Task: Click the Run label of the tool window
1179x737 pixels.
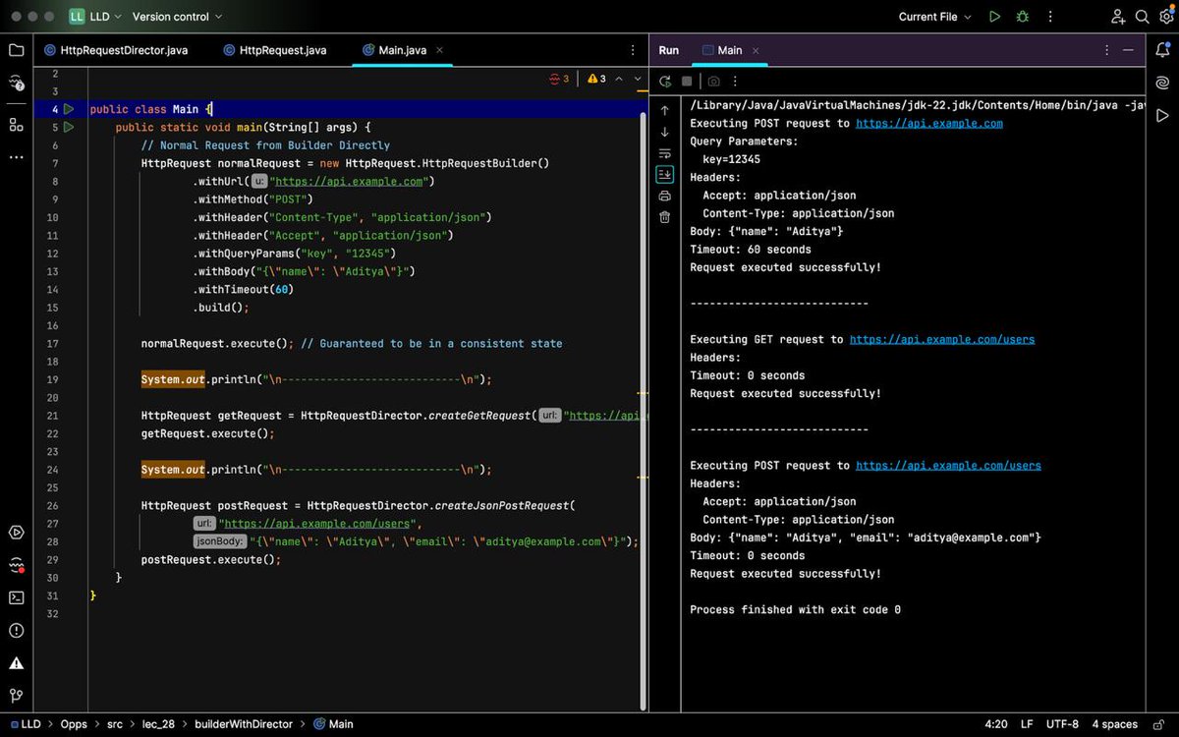Action: (x=669, y=50)
